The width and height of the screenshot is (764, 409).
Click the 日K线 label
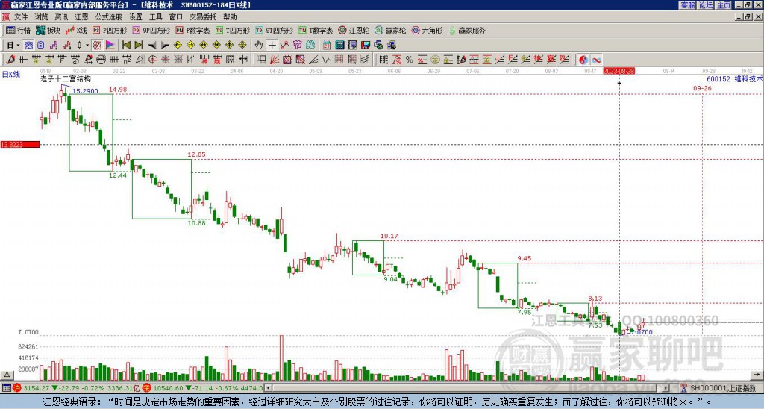10,75
